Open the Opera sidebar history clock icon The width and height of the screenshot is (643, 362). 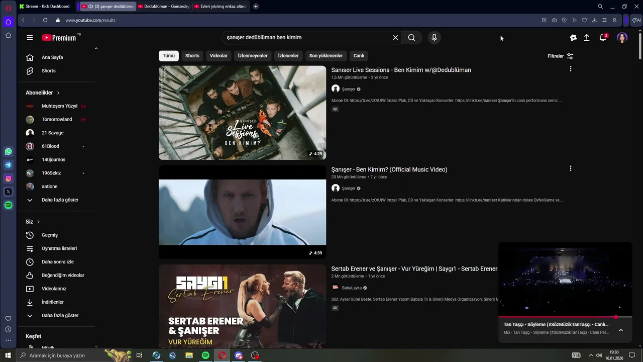tap(8, 329)
